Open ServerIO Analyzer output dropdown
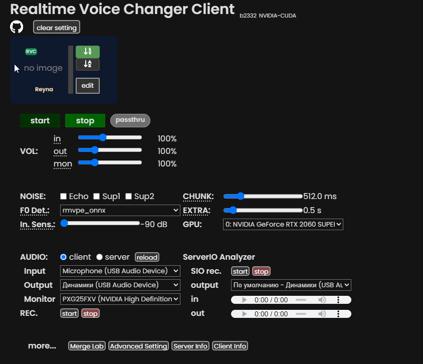This screenshot has width=423, height=364. point(291,285)
